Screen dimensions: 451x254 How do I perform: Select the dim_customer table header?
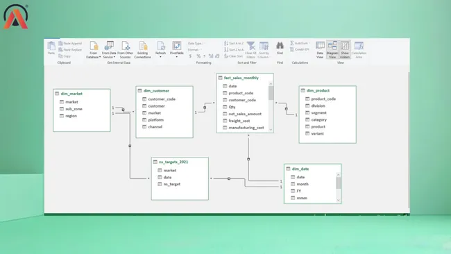tap(164, 91)
